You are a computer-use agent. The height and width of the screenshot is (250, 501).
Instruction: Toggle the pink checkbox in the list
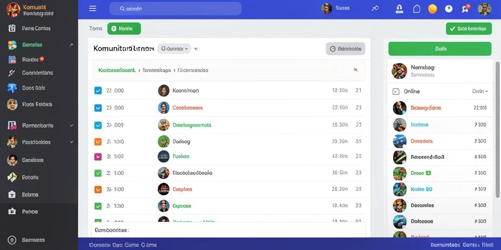98,157
